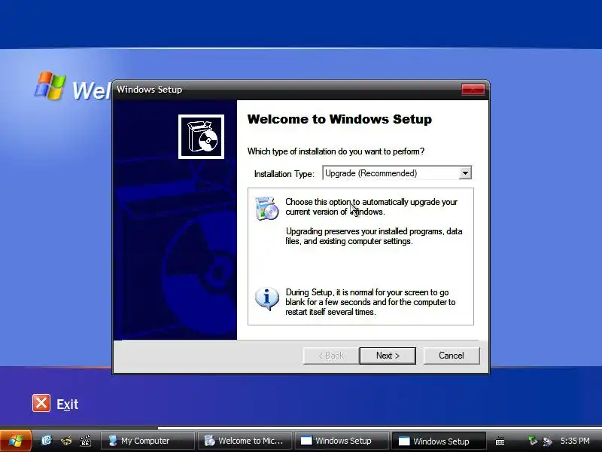The image size is (602, 452).
Task: Click the disabled Back button
Action: tap(331, 356)
